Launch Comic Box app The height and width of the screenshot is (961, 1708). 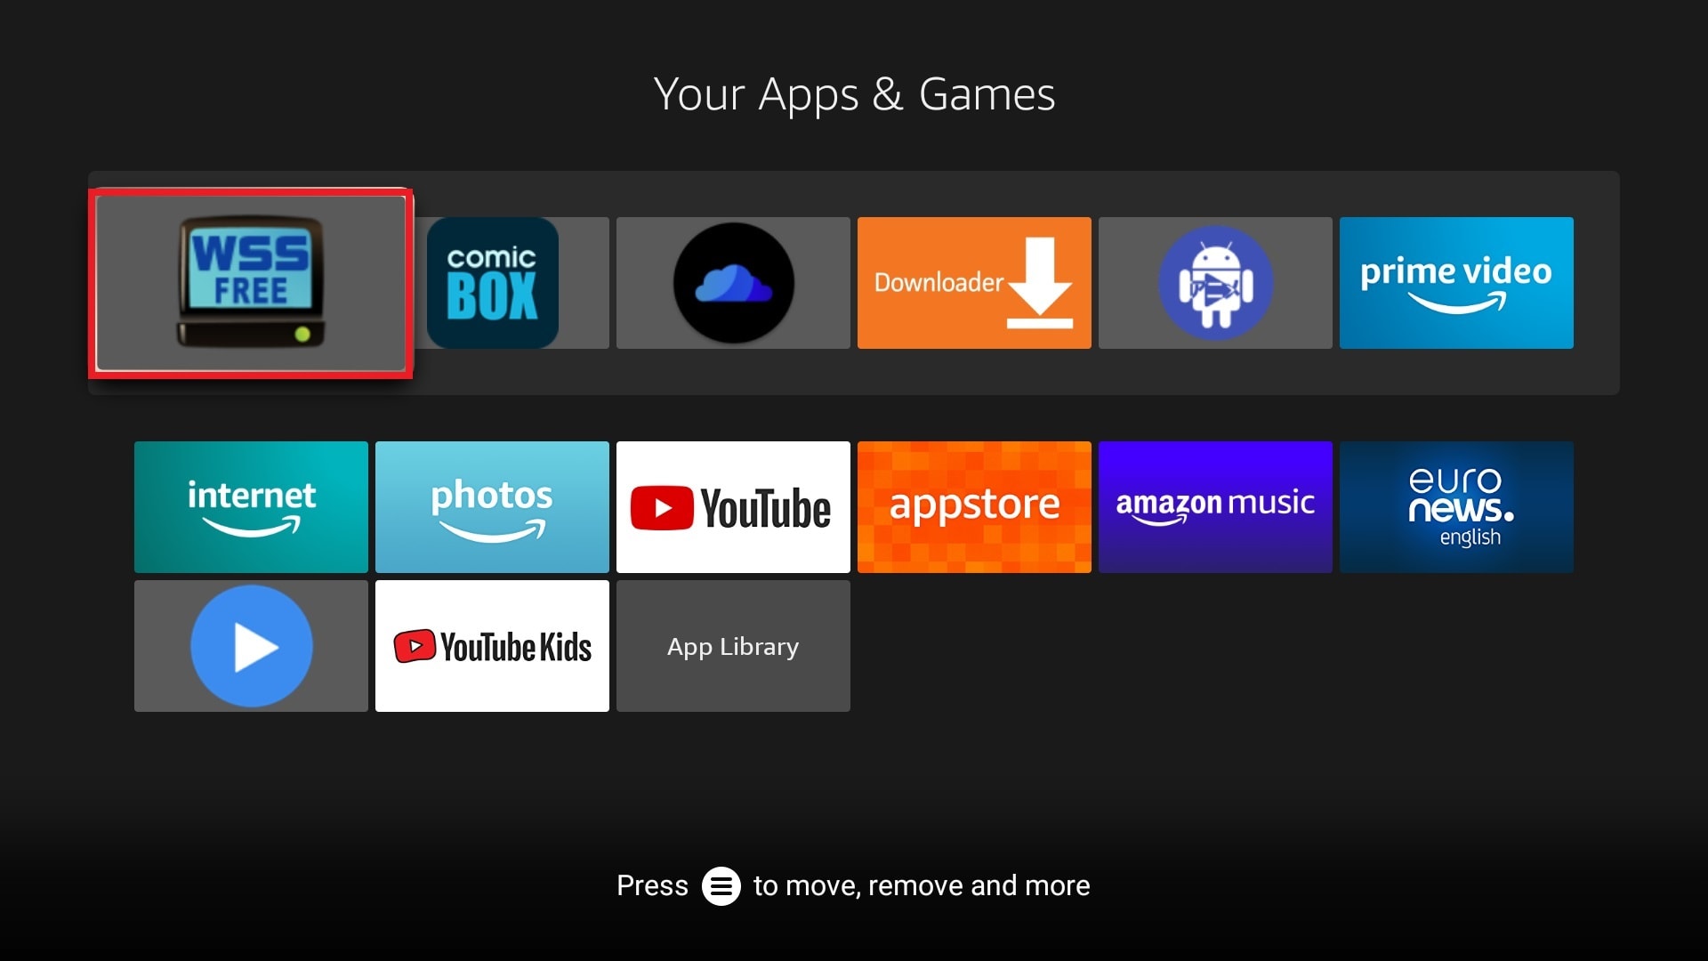492,281
